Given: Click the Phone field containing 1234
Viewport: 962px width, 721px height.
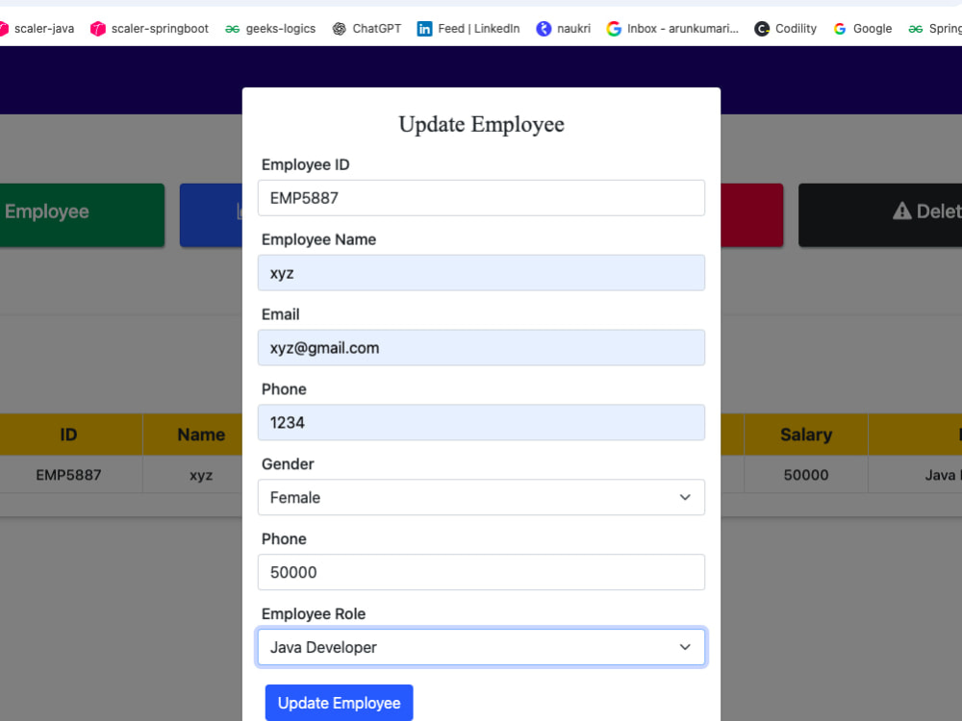Looking at the screenshot, I should (481, 422).
